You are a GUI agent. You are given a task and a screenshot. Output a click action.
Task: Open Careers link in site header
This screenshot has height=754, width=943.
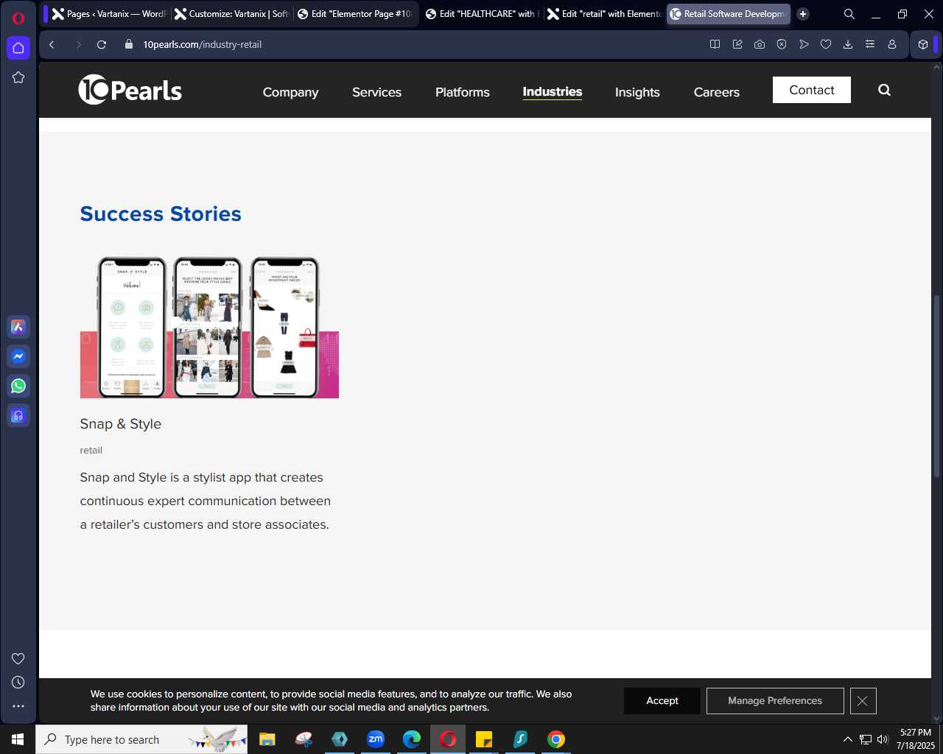point(716,92)
